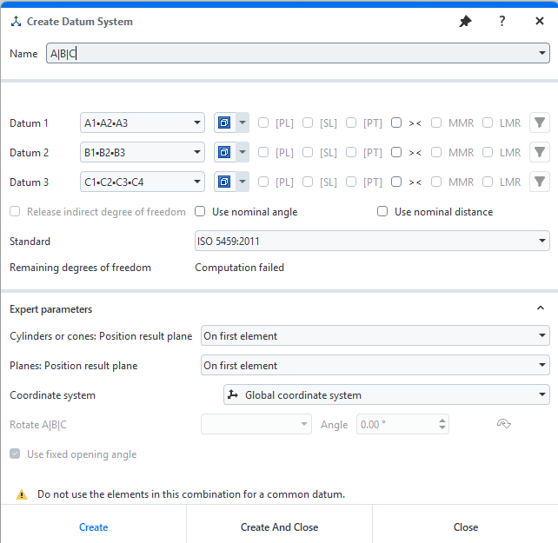Click the Datum 3 blue square element icon
This screenshot has height=543, width=558.
224,182
